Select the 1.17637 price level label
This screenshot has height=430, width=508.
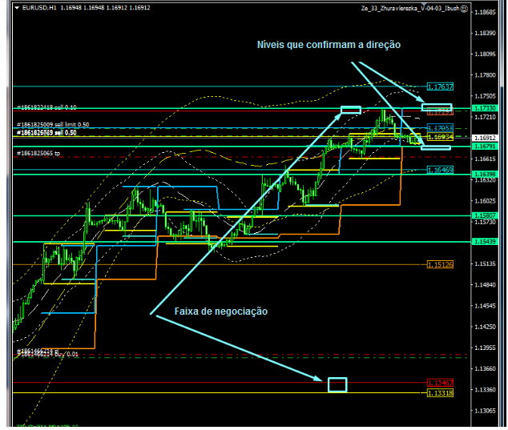(x=440, y=86)
